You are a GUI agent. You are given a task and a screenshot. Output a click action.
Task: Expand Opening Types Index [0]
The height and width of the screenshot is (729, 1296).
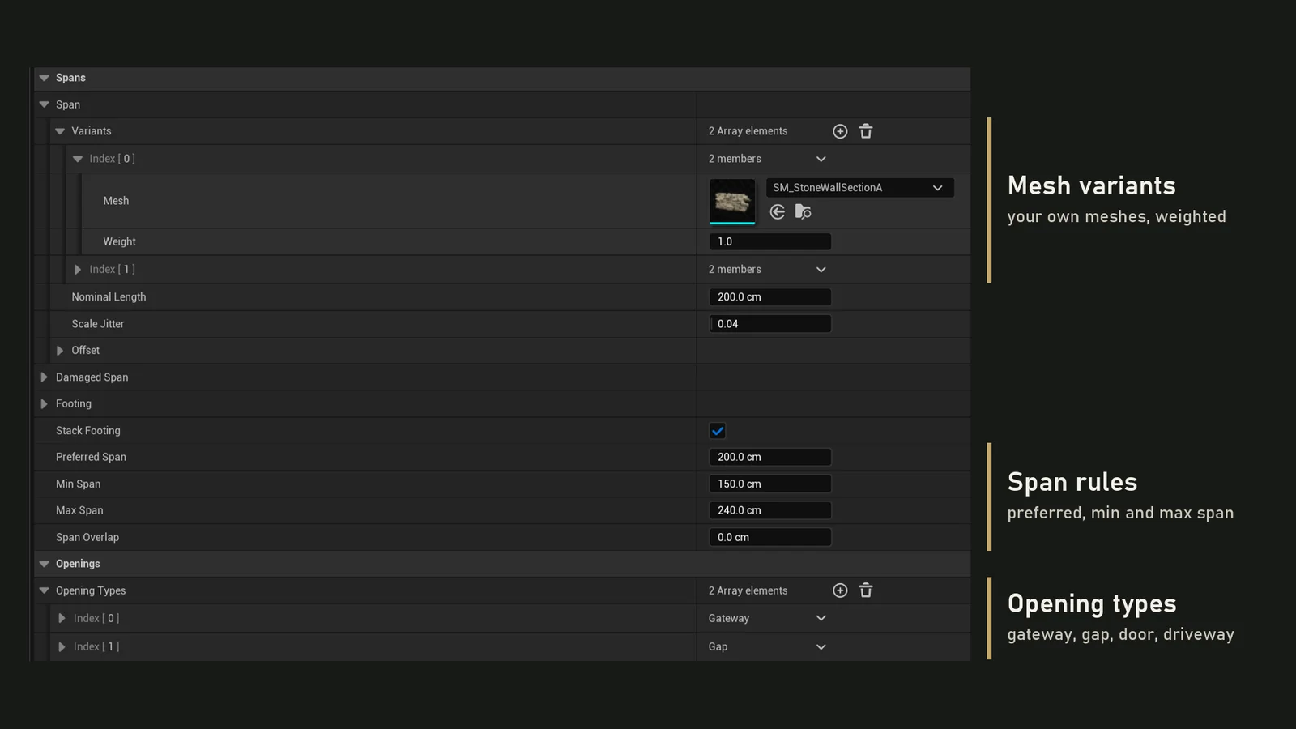(x=62, y=618)
